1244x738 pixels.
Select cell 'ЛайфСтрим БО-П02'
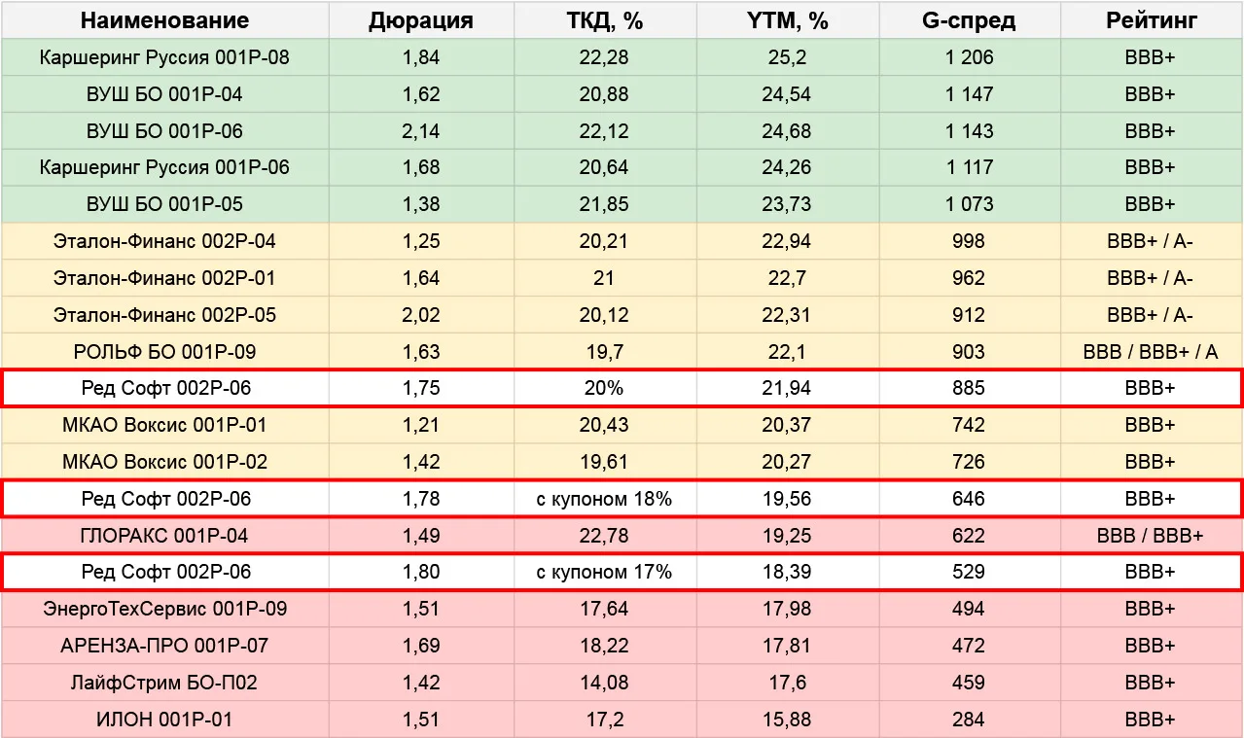pos(164,683)
